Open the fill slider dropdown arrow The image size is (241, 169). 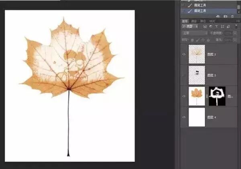(235, 40)
